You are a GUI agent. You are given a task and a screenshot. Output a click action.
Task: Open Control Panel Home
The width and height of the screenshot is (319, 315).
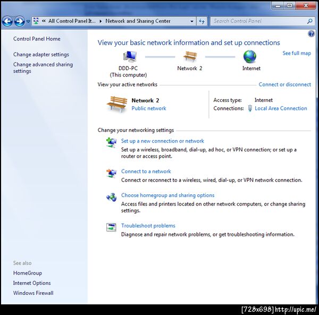click(x=37, y=39)
